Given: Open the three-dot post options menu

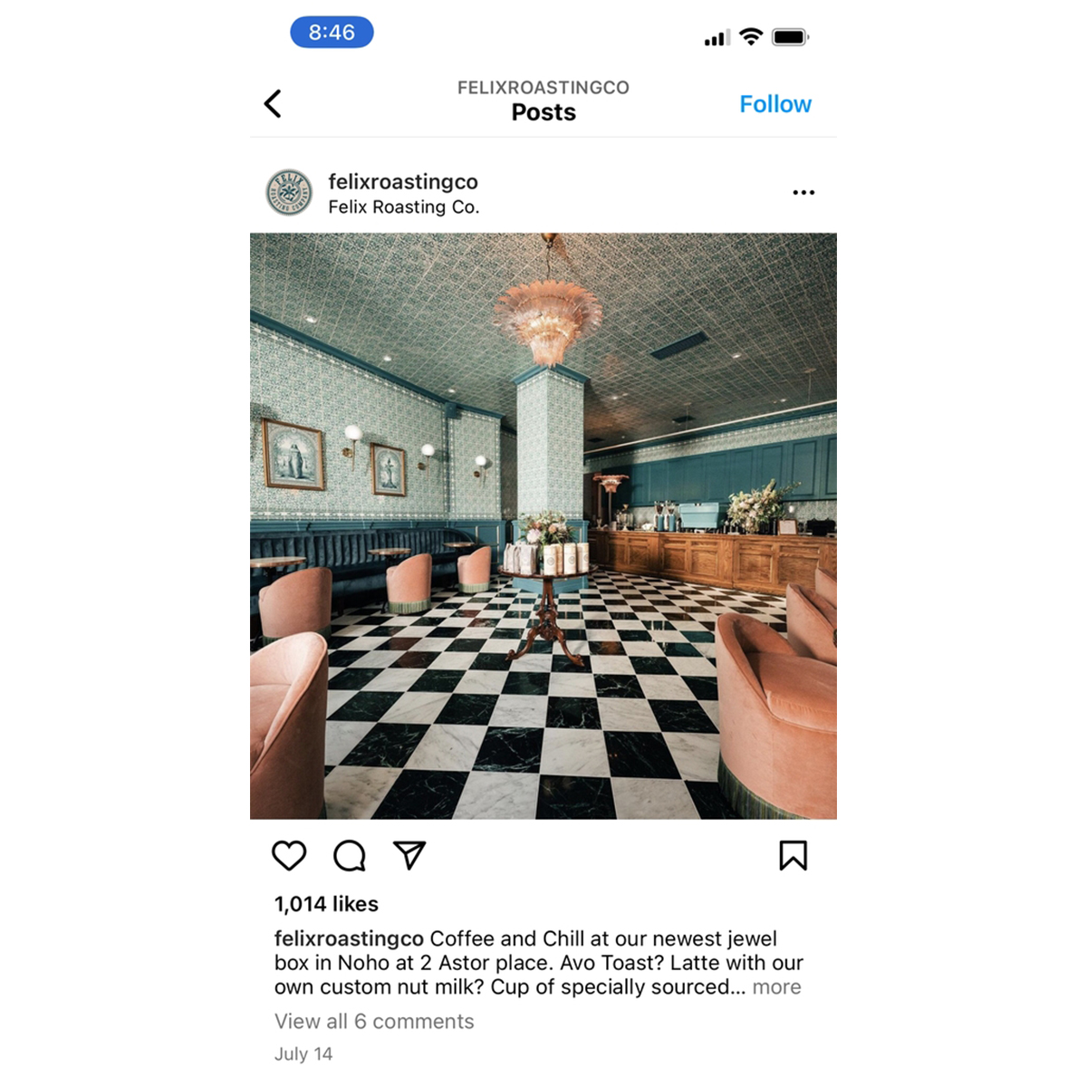Looking at the screenshot, I should point(803,192).
